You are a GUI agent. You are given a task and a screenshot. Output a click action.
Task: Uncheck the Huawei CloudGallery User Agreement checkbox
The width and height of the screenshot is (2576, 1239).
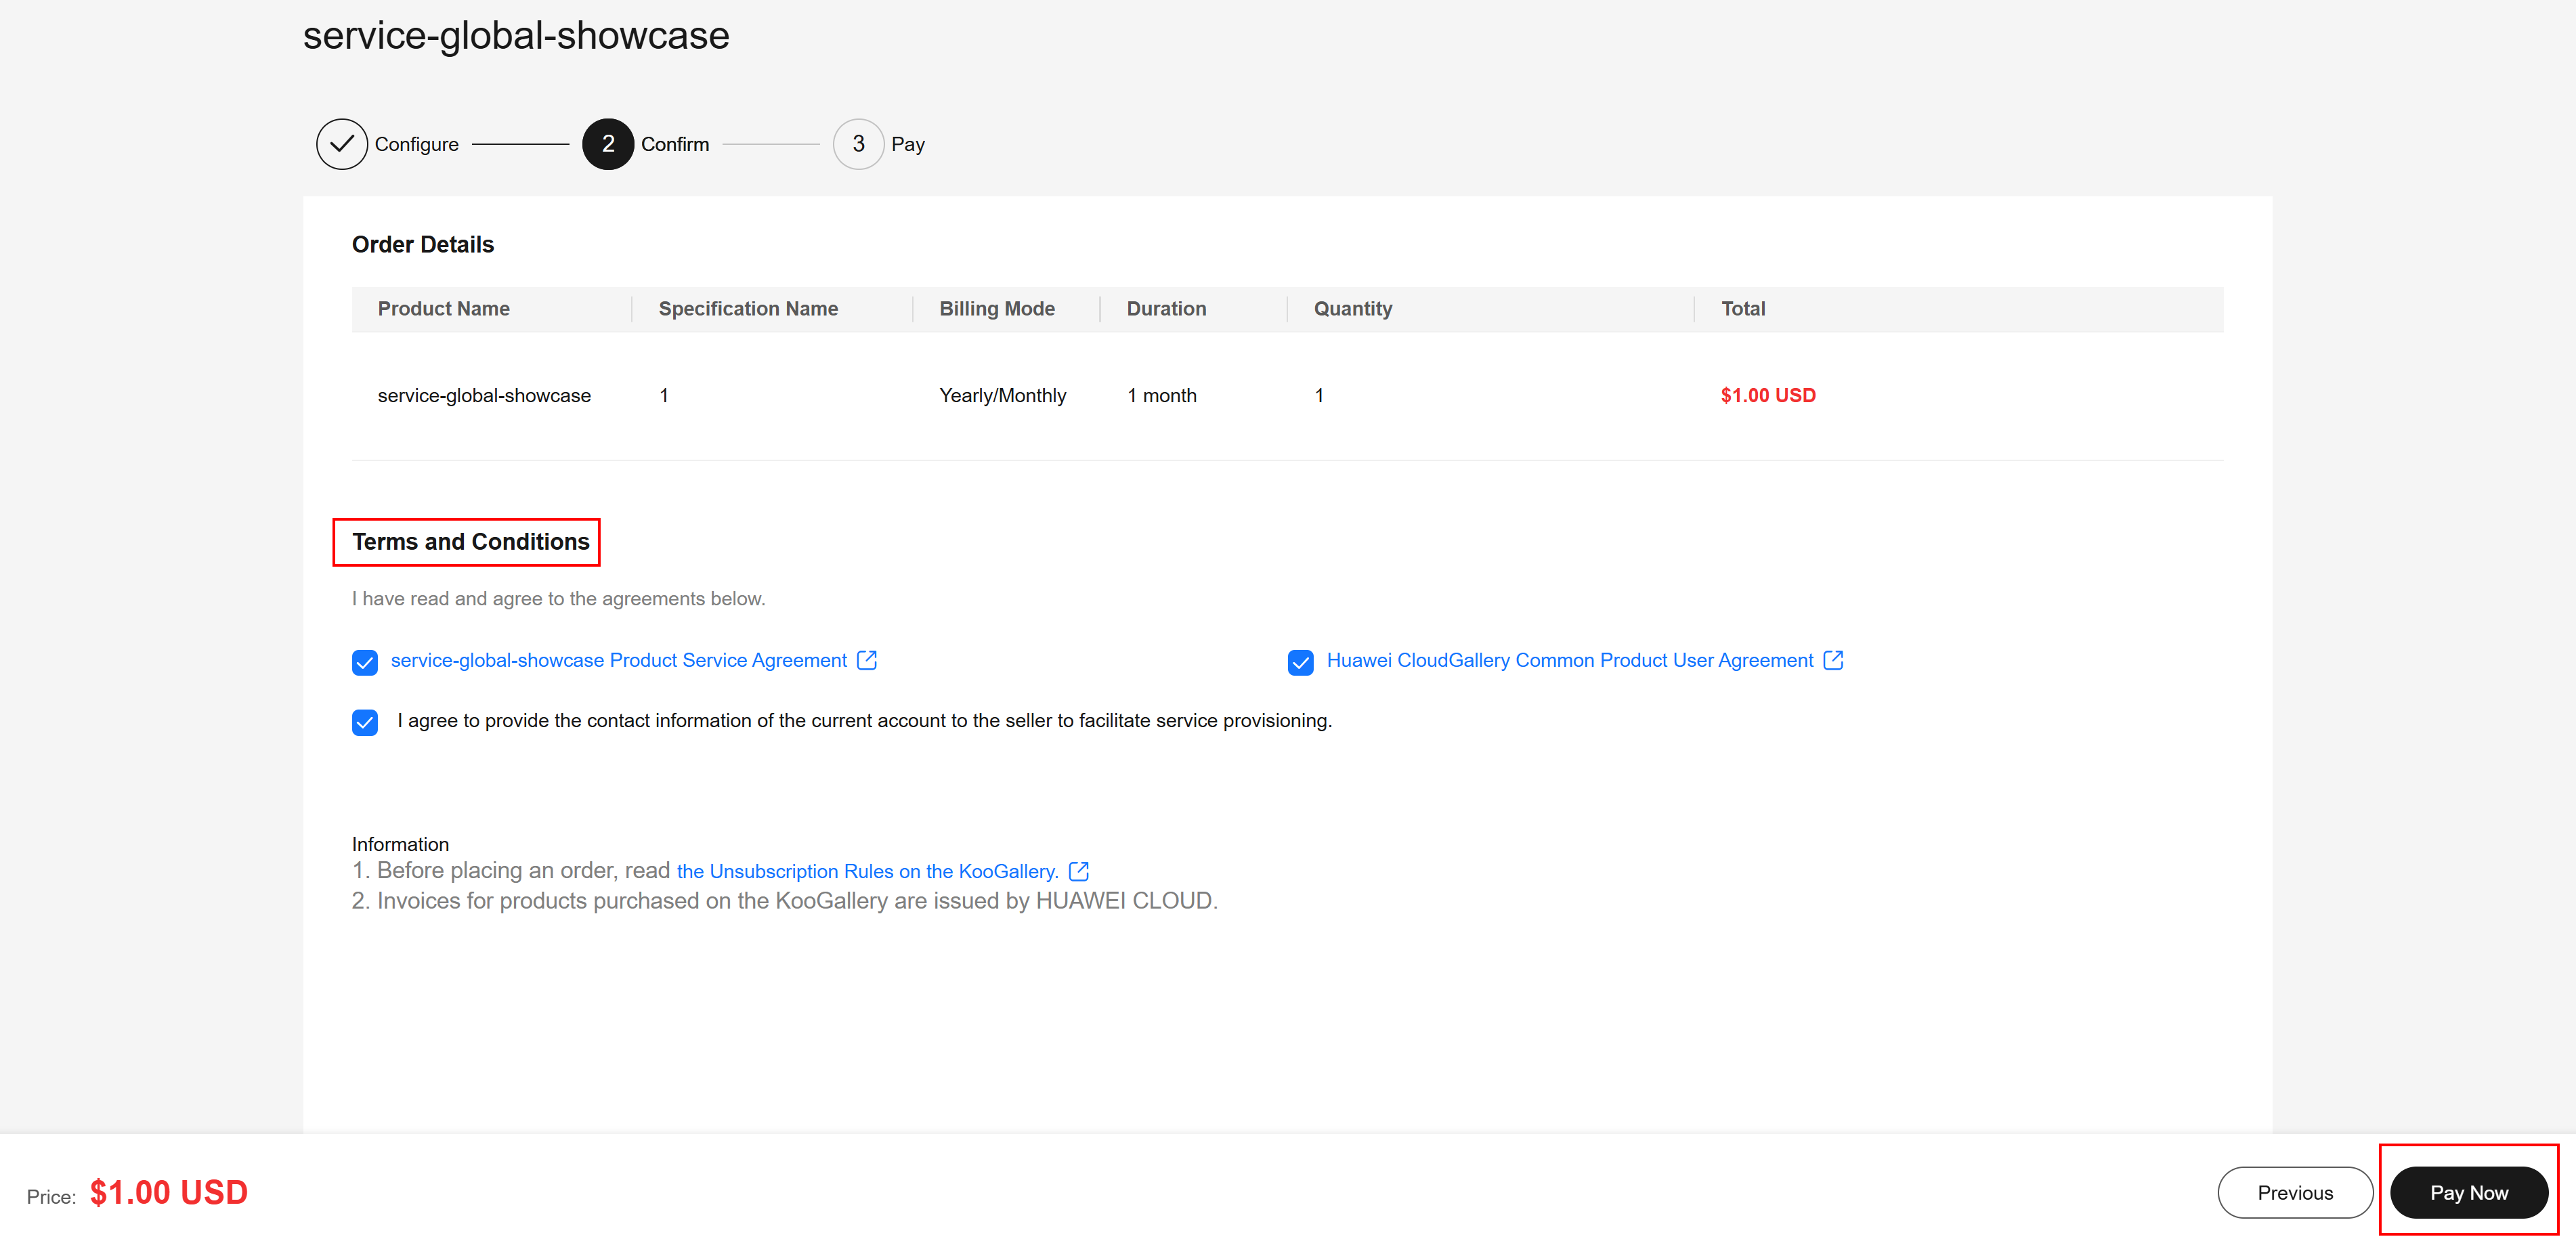tap(1301, 662)
